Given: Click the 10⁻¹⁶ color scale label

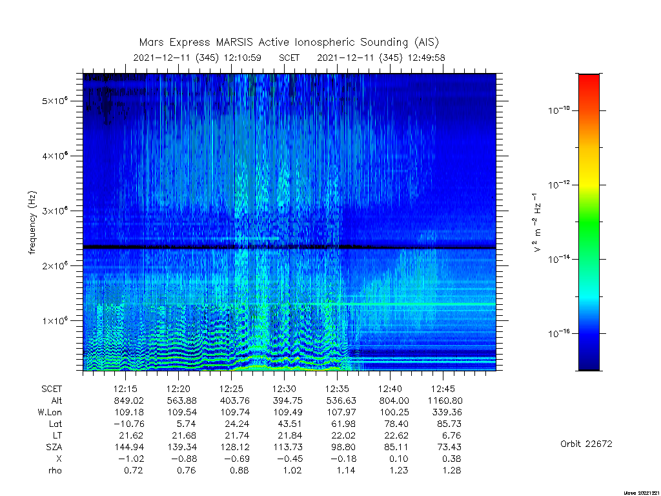Looking at the screenshot, I should click(x=558, y=333).
